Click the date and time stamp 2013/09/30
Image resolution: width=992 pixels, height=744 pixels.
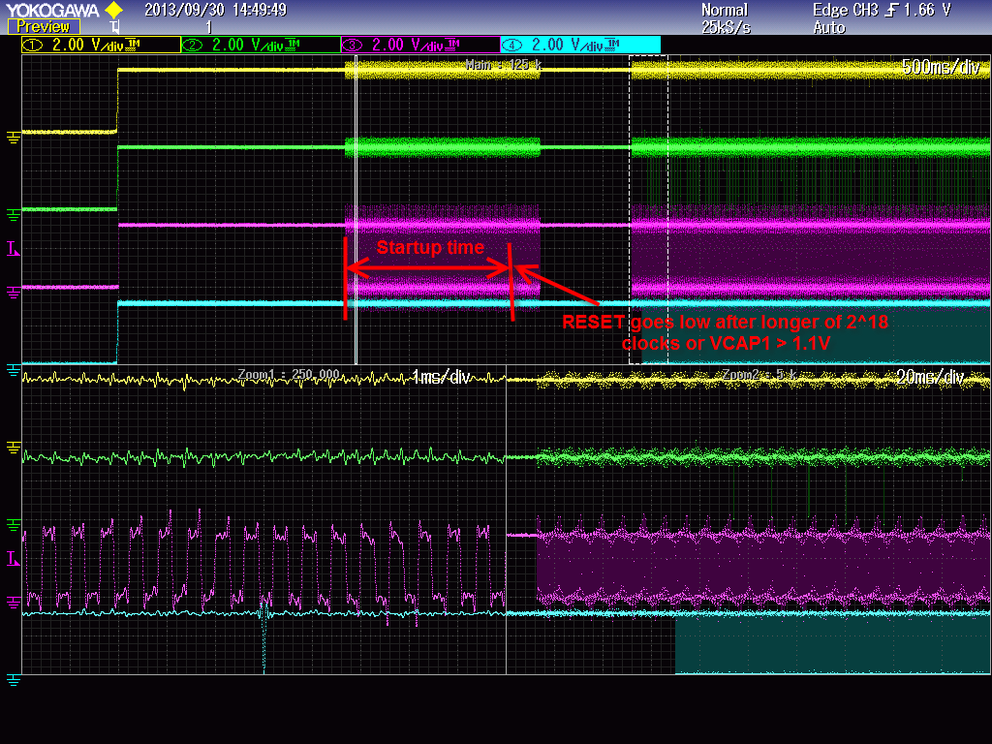[215, 10]
